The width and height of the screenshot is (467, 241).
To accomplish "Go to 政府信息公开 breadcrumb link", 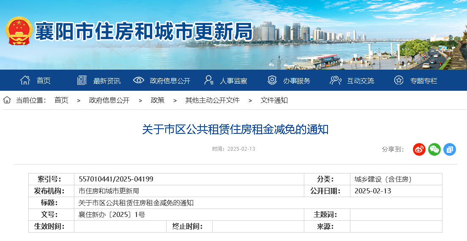I will (x=109, y=100).
